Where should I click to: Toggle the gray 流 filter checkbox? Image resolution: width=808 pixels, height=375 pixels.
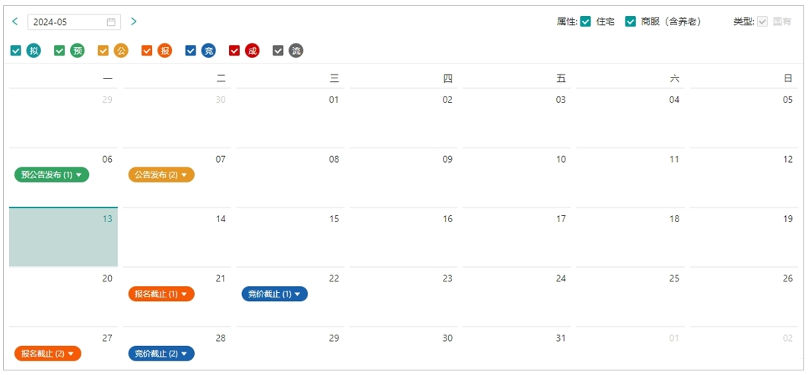278,50
